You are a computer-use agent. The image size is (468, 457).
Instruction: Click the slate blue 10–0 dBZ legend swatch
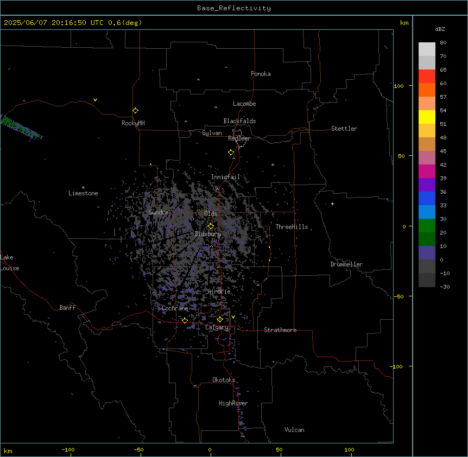point(427,253)
